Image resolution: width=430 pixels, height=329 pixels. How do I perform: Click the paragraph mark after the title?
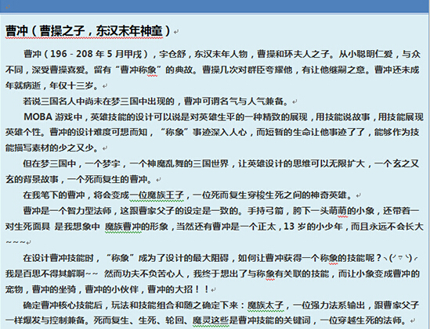click(x=176, y=32)
